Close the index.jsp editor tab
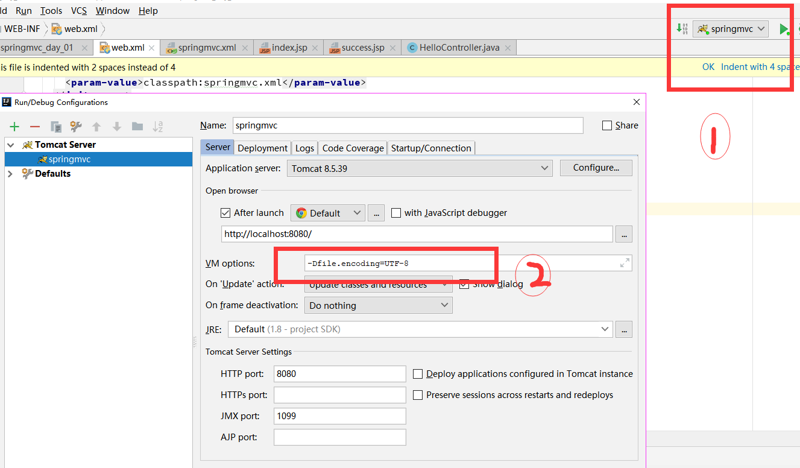 (x=315, y=48)
